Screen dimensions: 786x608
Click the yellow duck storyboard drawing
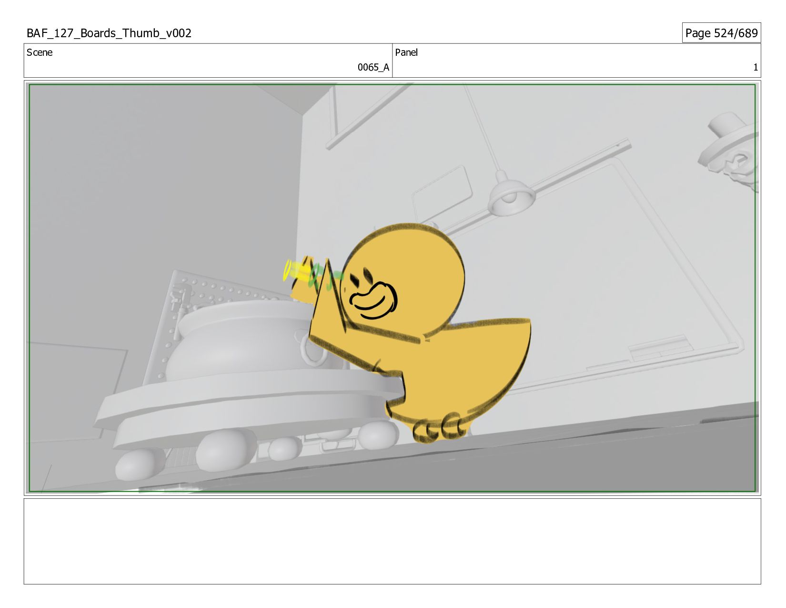(x=410, y=334)
